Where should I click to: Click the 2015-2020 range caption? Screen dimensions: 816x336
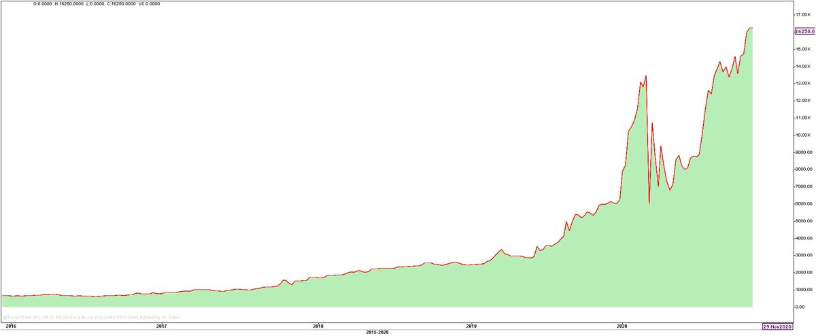pos(379,332)
